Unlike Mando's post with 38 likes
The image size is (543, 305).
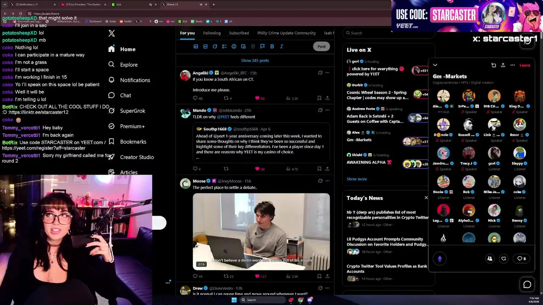tap(257, 169)
